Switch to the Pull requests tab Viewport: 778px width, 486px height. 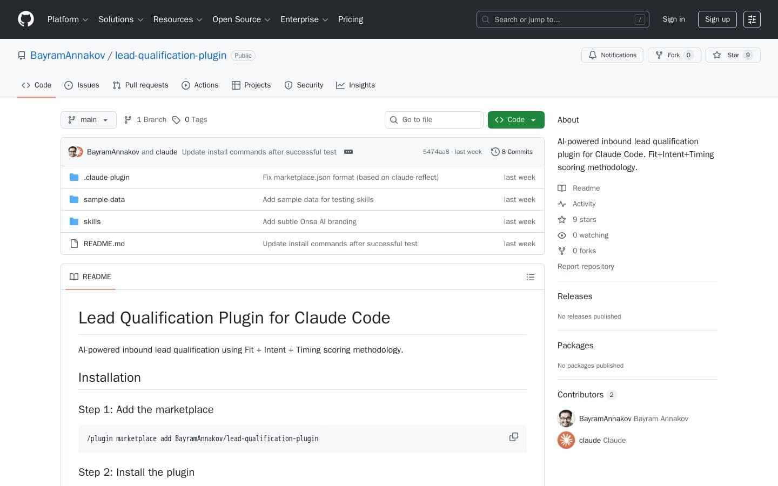pyautogui.click(x=140, y=85)
